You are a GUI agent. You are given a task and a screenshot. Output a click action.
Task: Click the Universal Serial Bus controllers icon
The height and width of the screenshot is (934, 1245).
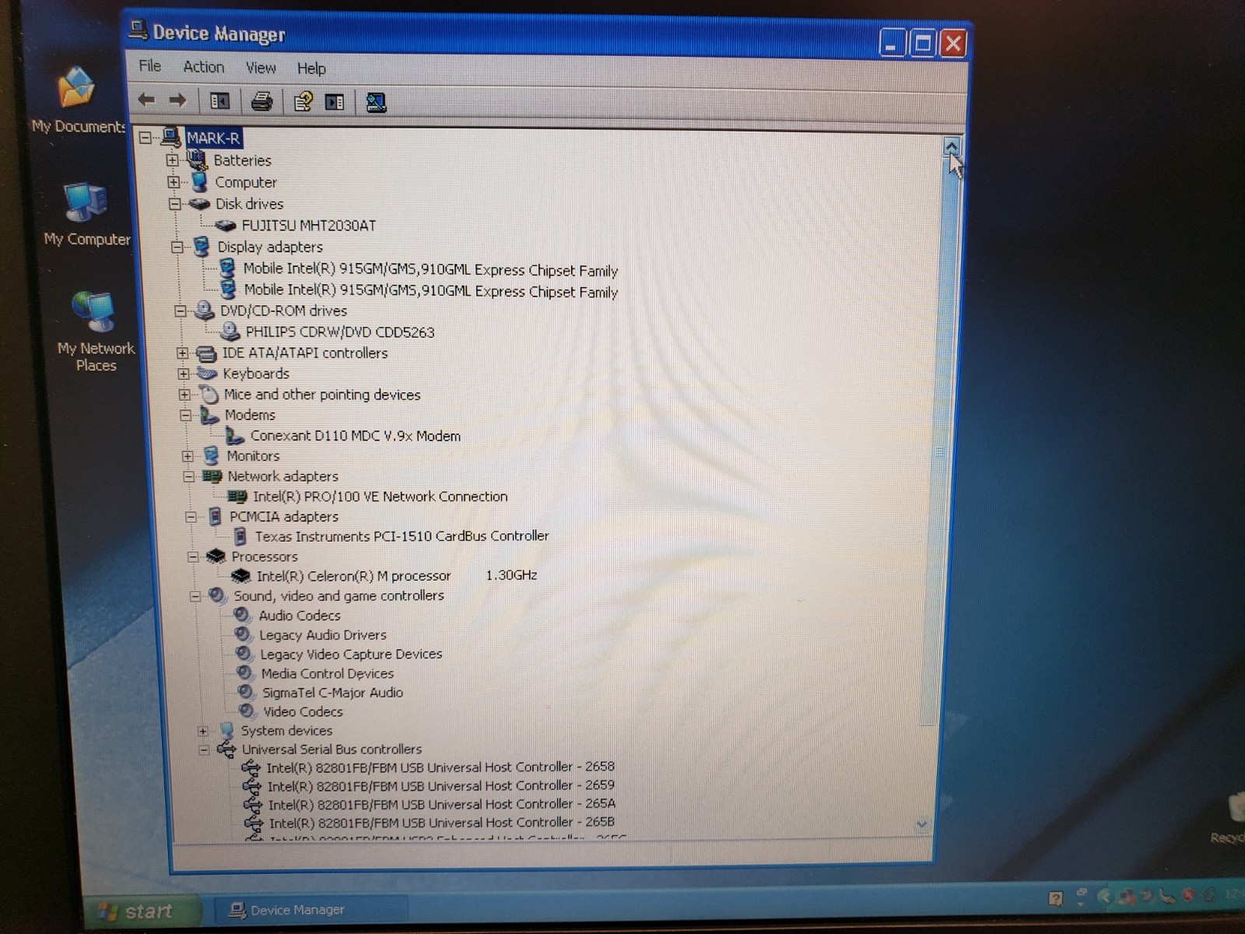[x=227, y=750]
